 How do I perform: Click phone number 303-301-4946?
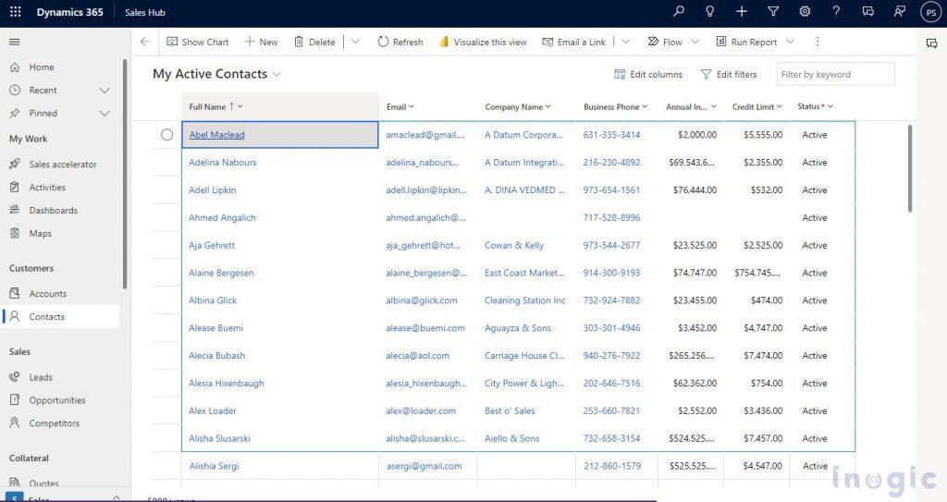(611, 328)
